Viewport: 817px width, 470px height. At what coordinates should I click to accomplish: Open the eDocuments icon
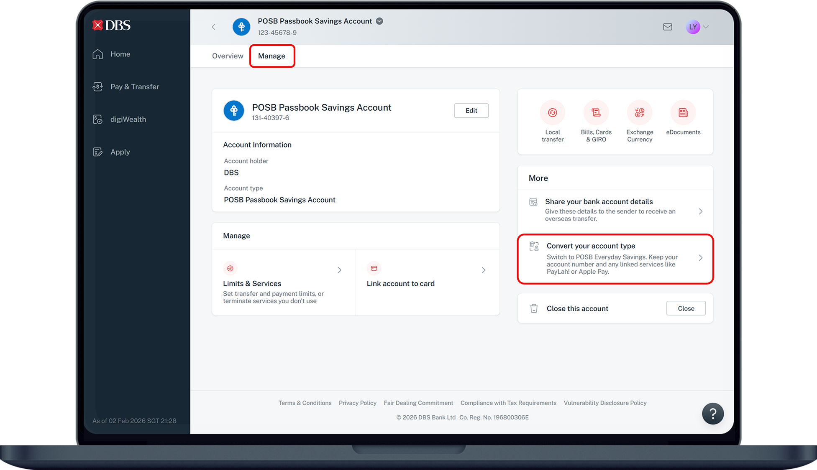pos(683,113)
